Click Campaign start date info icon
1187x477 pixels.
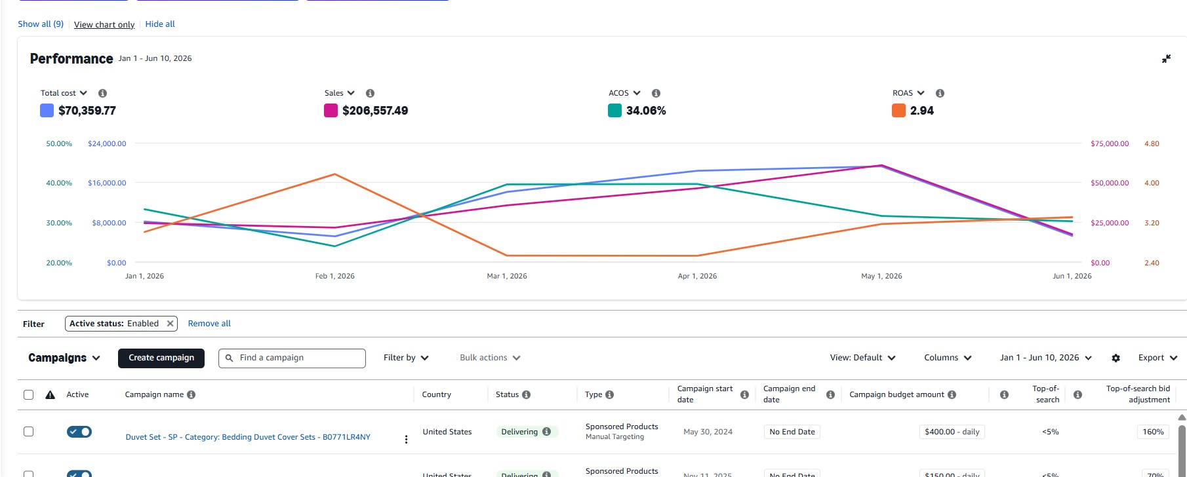(x=744, y=394)
